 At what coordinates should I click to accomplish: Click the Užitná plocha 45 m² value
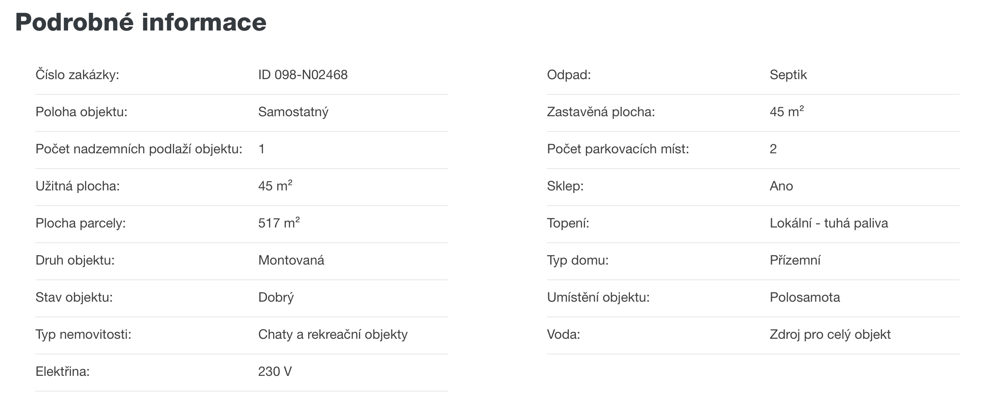click(275, 186)
